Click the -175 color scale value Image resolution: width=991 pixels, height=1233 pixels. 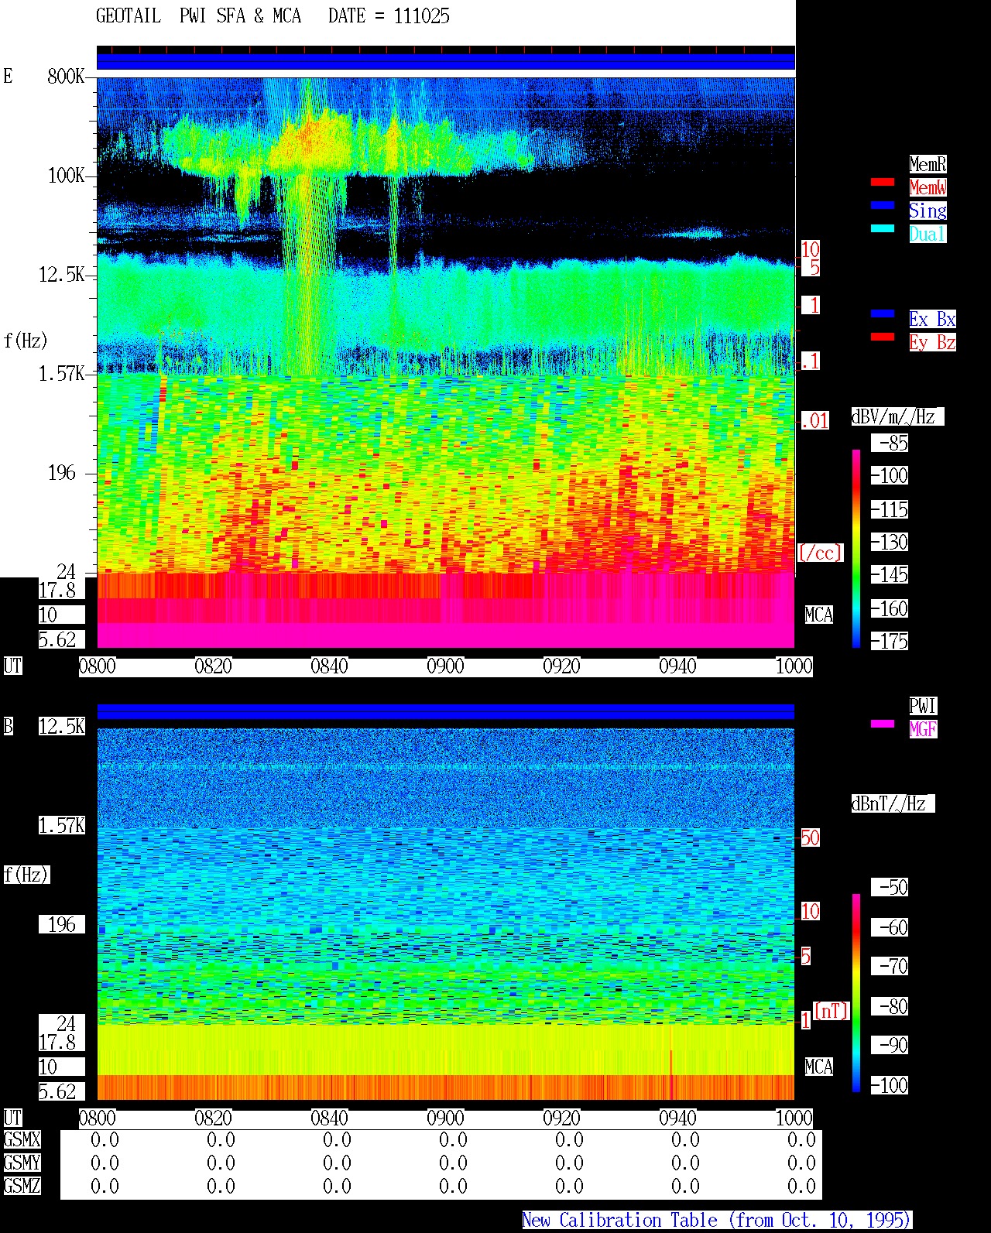tap(890, 641)
